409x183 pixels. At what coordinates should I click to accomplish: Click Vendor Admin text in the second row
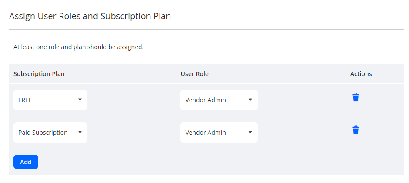(206, 133)
